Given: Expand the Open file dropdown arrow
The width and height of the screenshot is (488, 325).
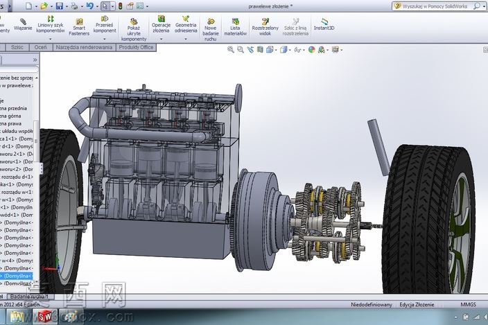Looking at the screenshot, I should (x=51, y=6).
